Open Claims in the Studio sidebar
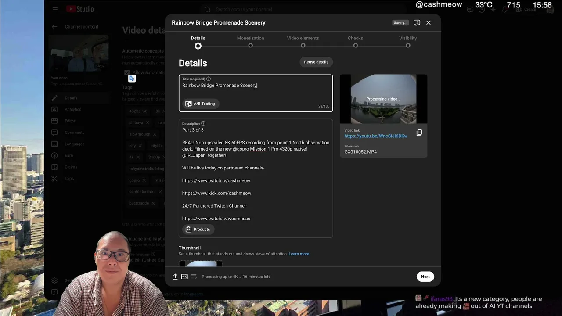The height and width of the screenshot is (316, 562). [71, 167]
